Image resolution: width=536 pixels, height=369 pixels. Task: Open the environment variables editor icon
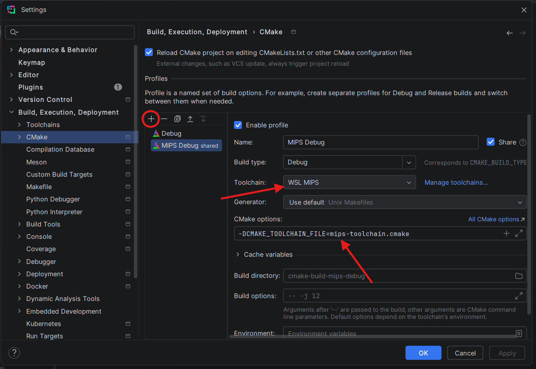(519, 334)
